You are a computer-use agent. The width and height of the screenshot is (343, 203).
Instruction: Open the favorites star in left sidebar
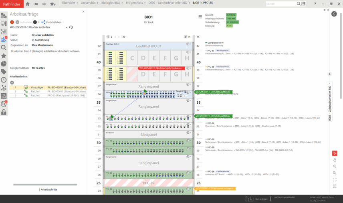pos(4,55)
